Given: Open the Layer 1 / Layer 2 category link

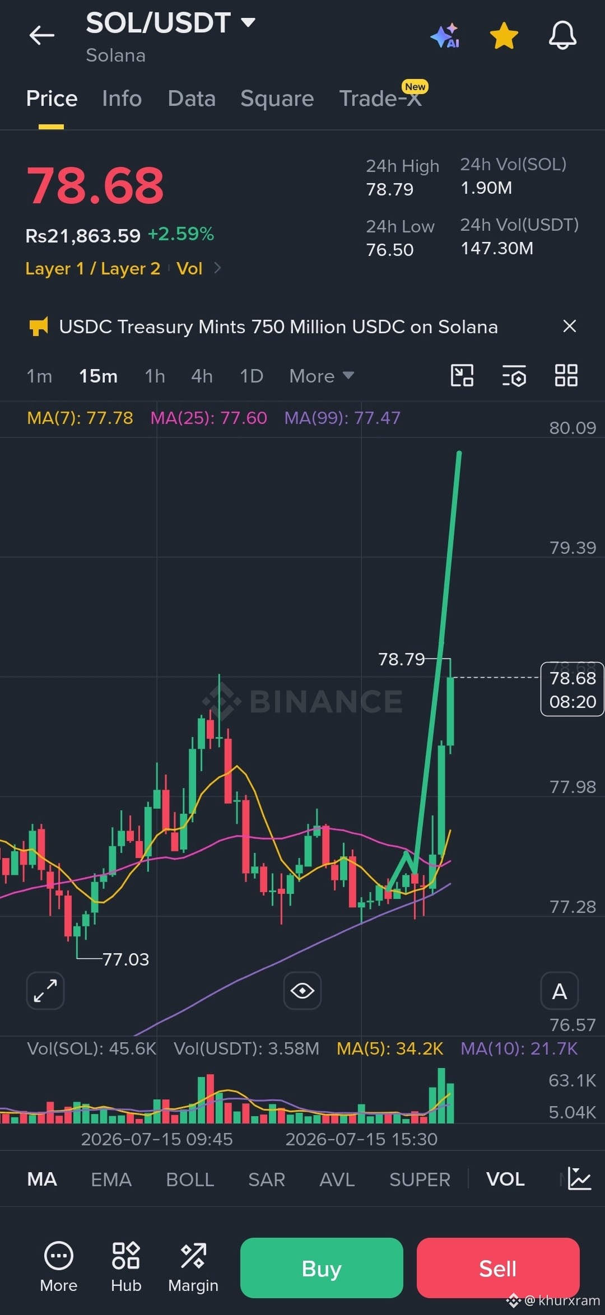Looking at the screenshot, I should coord(93,269).
